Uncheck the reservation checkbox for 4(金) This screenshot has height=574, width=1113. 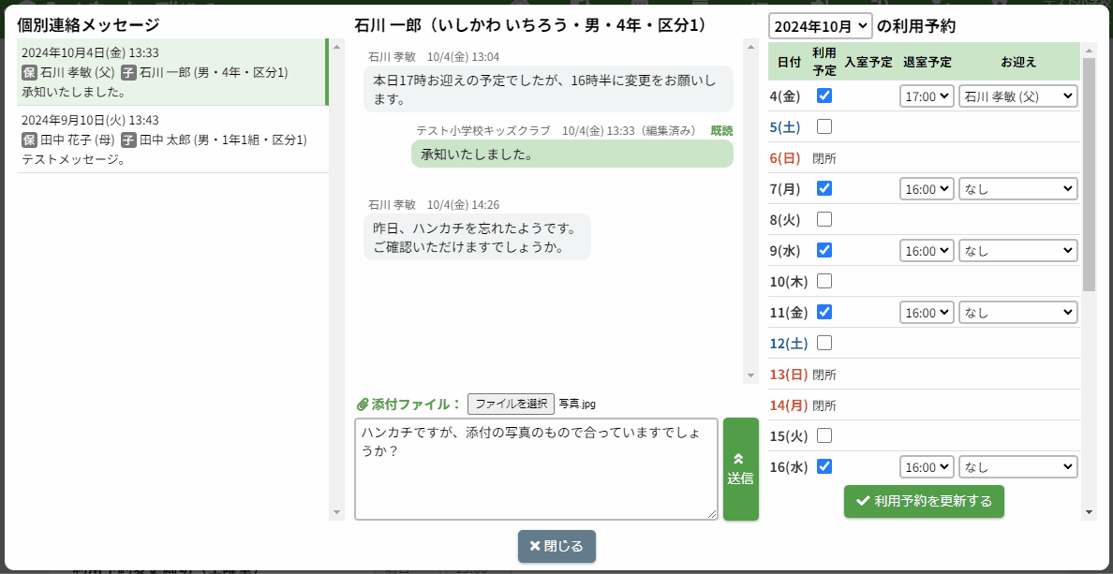(x=824, y=96)
